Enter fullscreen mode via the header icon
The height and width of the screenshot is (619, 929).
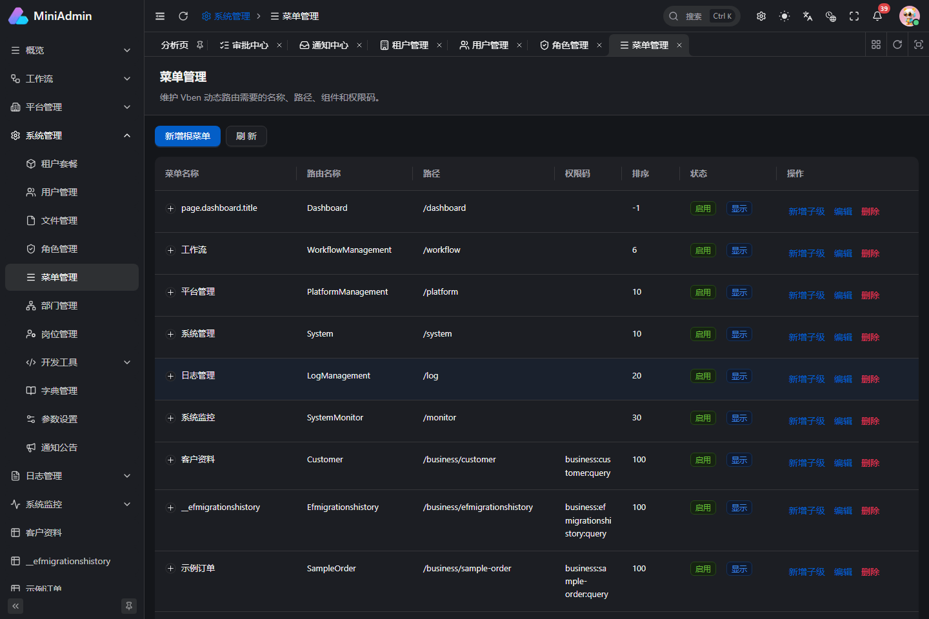click(x=854, y=16)
